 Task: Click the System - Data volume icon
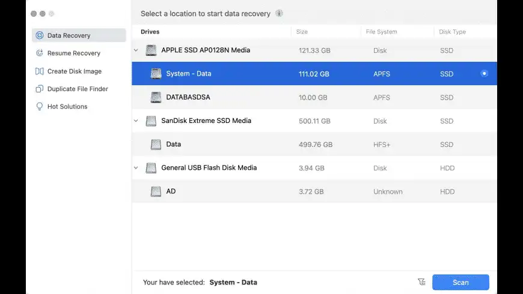pos(156,74)
